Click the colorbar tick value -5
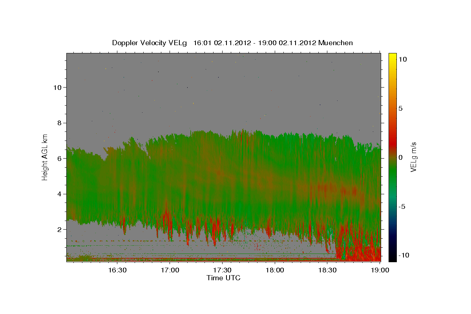 pyautogui.click(x=402, y=206)
